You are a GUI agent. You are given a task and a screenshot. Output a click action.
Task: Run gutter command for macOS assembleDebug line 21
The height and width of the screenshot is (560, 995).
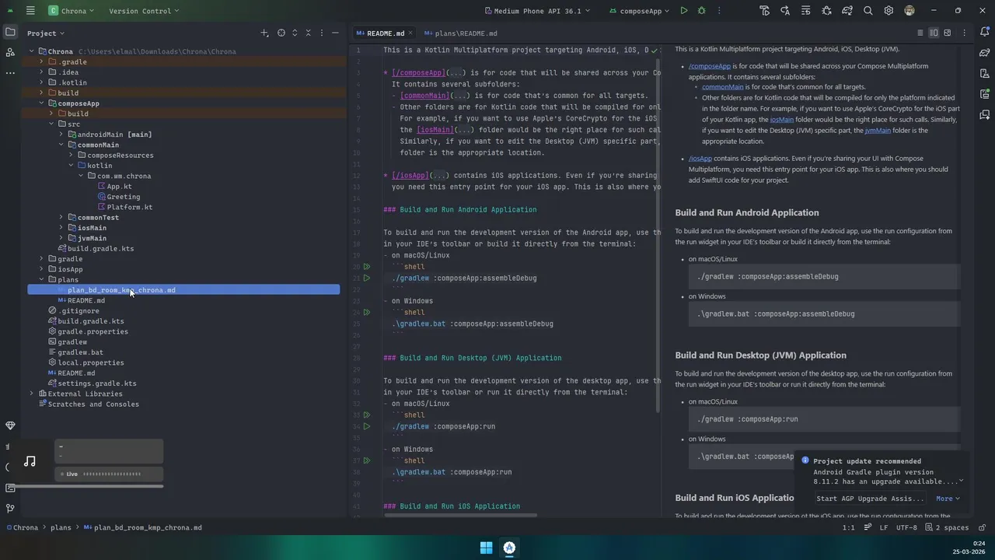367,278
